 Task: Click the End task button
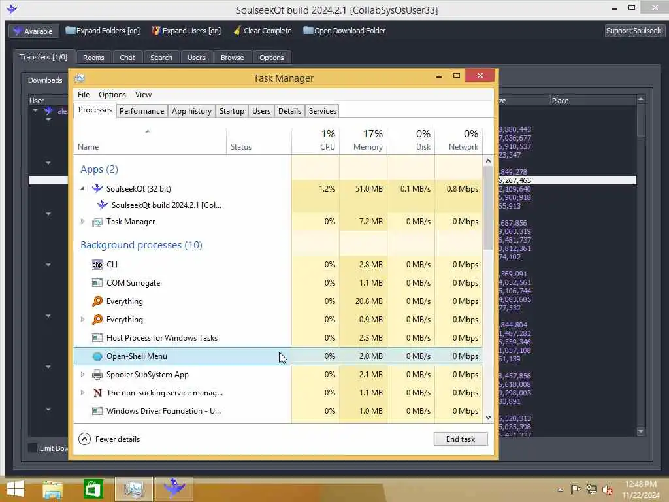pyautogui.click(x=461, y=439)
